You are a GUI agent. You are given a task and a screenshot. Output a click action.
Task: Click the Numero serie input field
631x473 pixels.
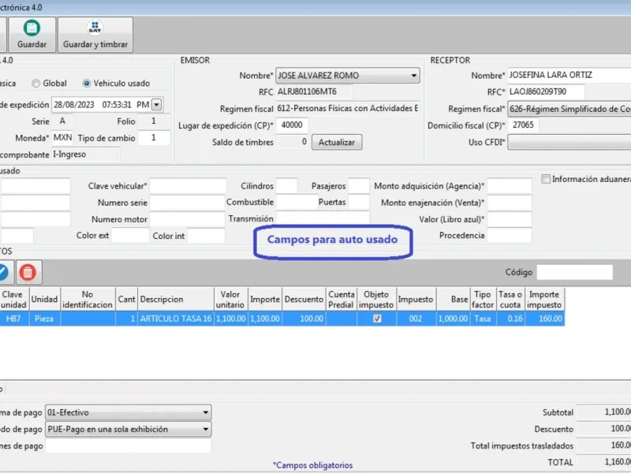point(188,203)
